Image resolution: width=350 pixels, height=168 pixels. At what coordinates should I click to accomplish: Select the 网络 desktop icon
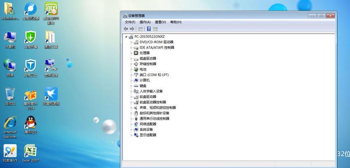pyautogui.click(x=10, y=68)
